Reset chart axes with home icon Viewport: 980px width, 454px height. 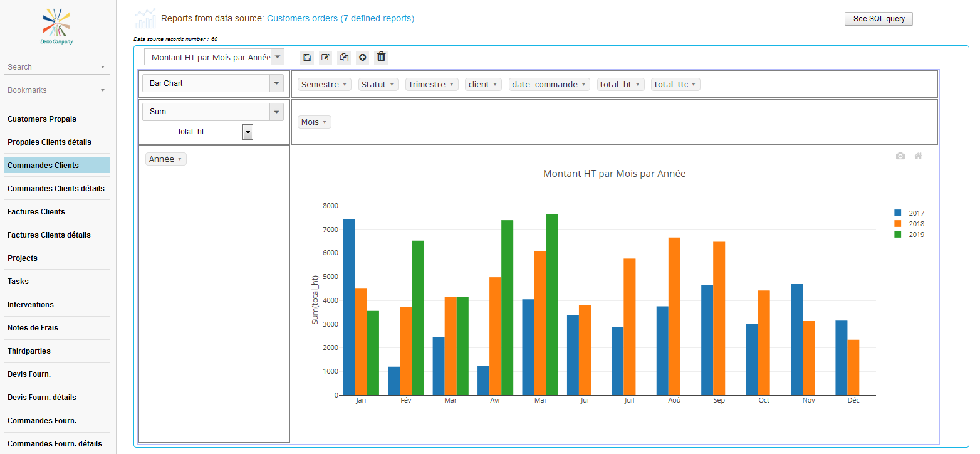[x=918, y=156]
